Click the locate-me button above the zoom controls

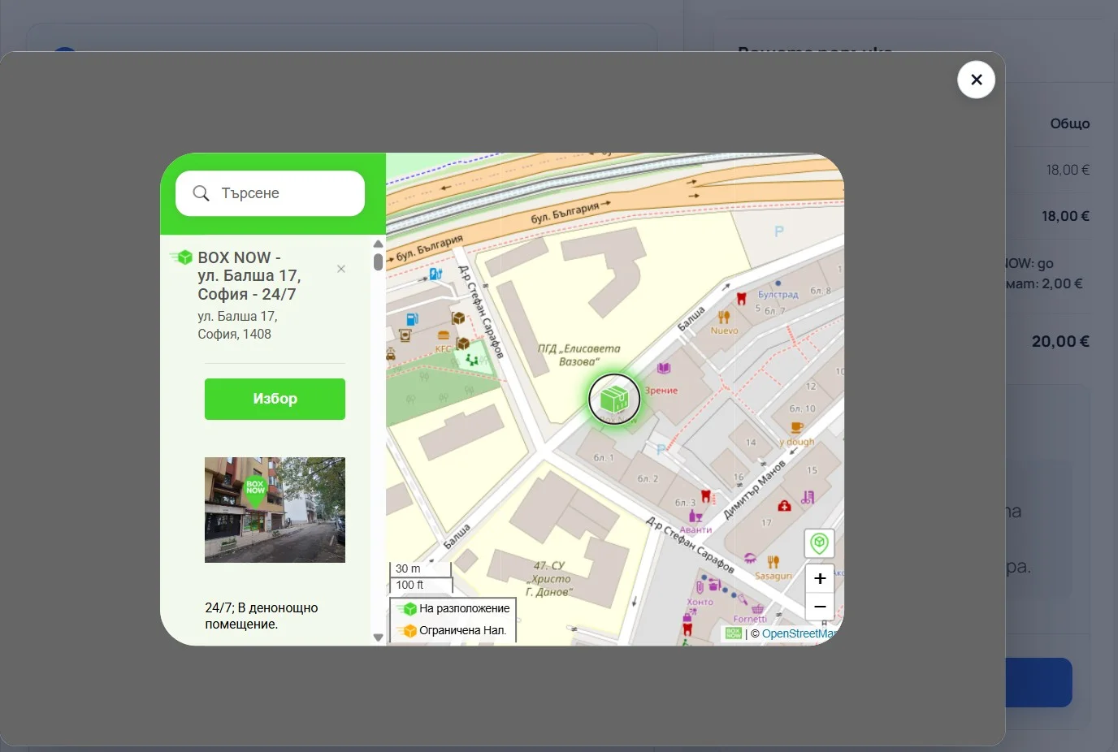(820, 543)
